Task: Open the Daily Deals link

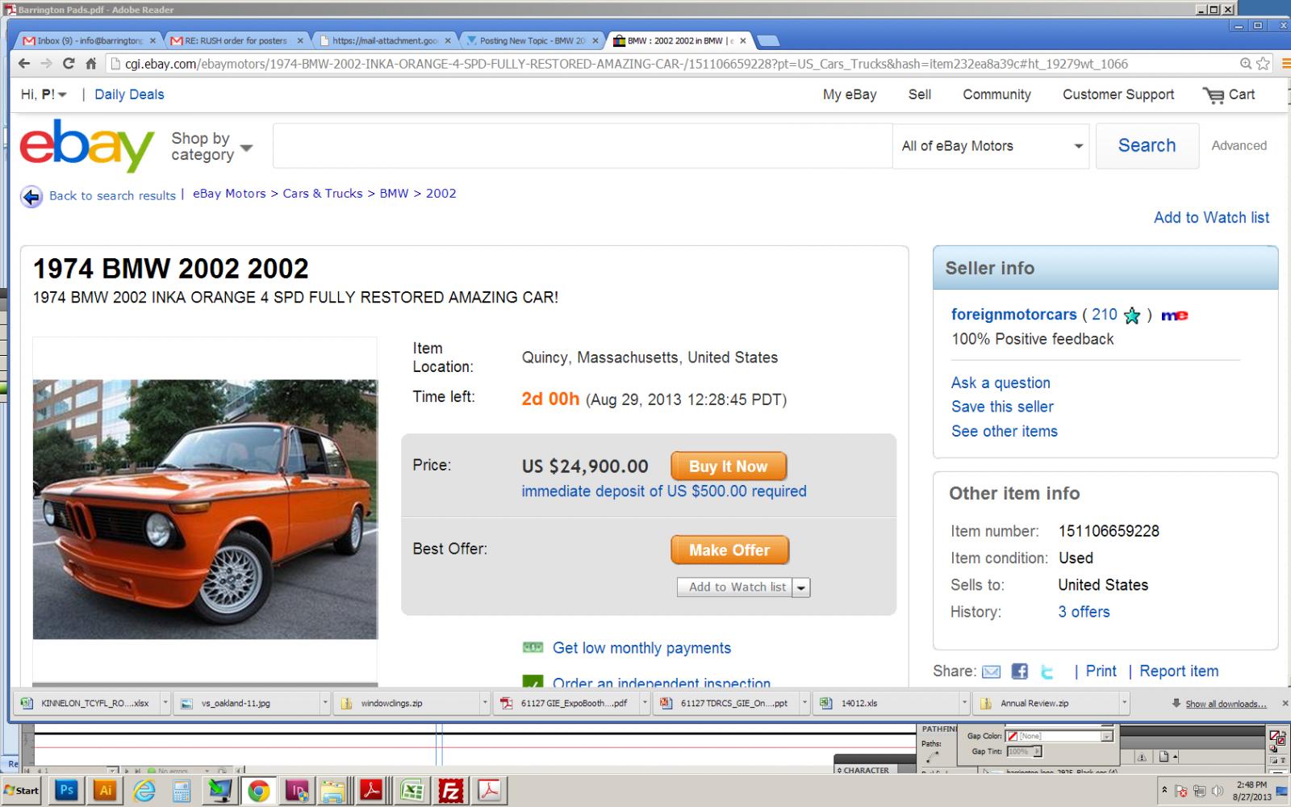Action: click(129, 94)
